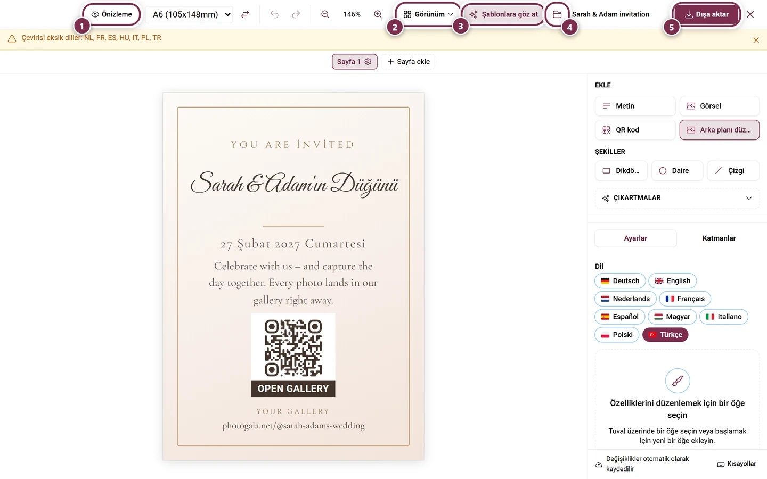Close the editor with the X icon
This screenshot has height=479, width=767.
(750, 14)
